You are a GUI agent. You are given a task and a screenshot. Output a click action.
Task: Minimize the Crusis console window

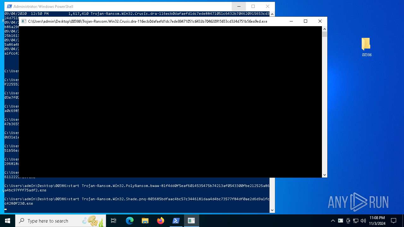[x=291, y=21]
